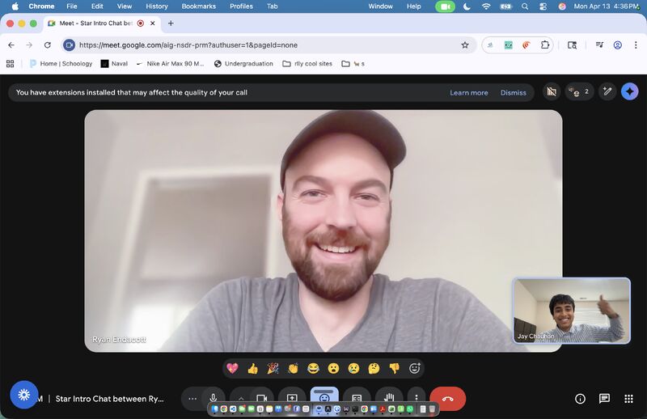Start presenting your screen

pyautogui.click(x=292, y=398)
